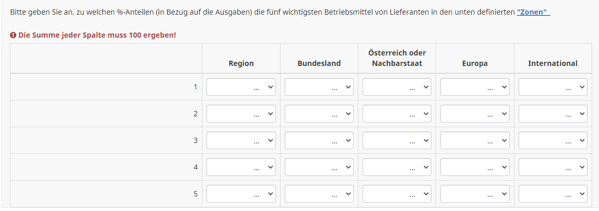Open Region dropdown in row 3
The image size is (599, 211).
coord(241,141)
